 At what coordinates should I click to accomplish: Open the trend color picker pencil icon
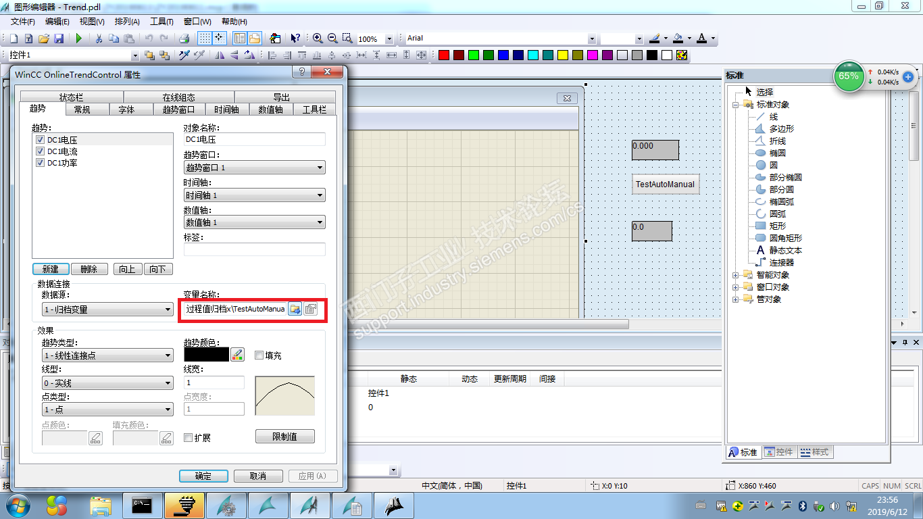(237, 354)
